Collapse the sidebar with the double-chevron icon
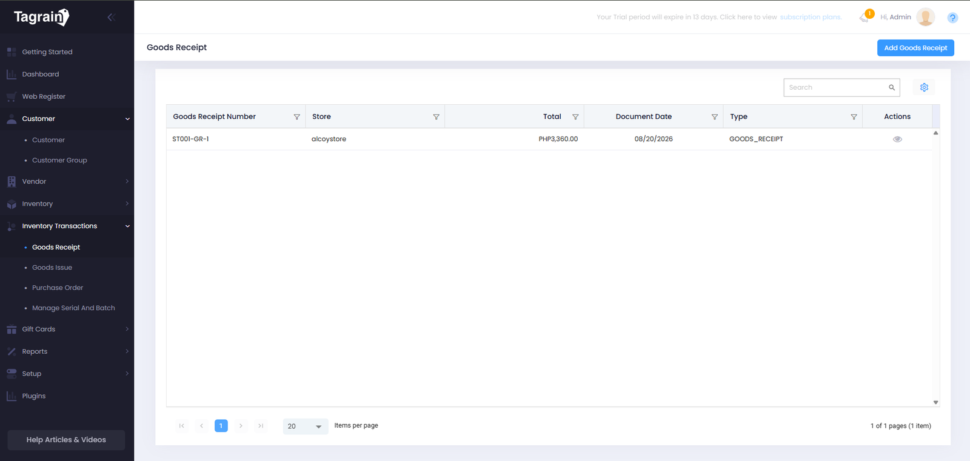This screenshot has width=970, height=461. pyautogui.click(x=111, y=17)
